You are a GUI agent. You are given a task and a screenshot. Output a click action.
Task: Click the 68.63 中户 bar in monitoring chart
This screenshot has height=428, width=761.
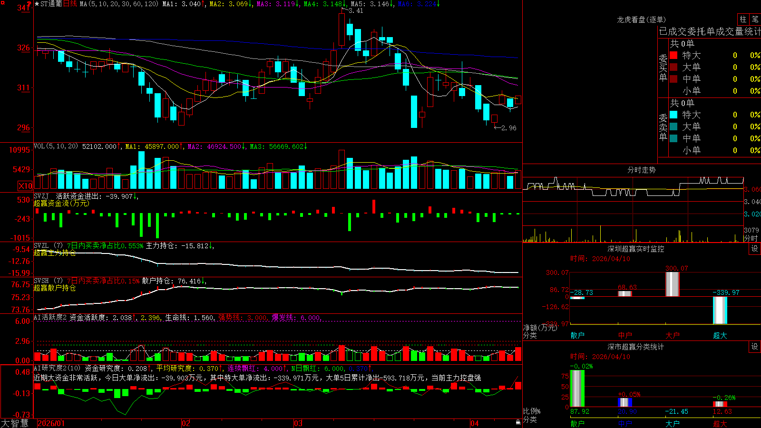pos(625,293)
